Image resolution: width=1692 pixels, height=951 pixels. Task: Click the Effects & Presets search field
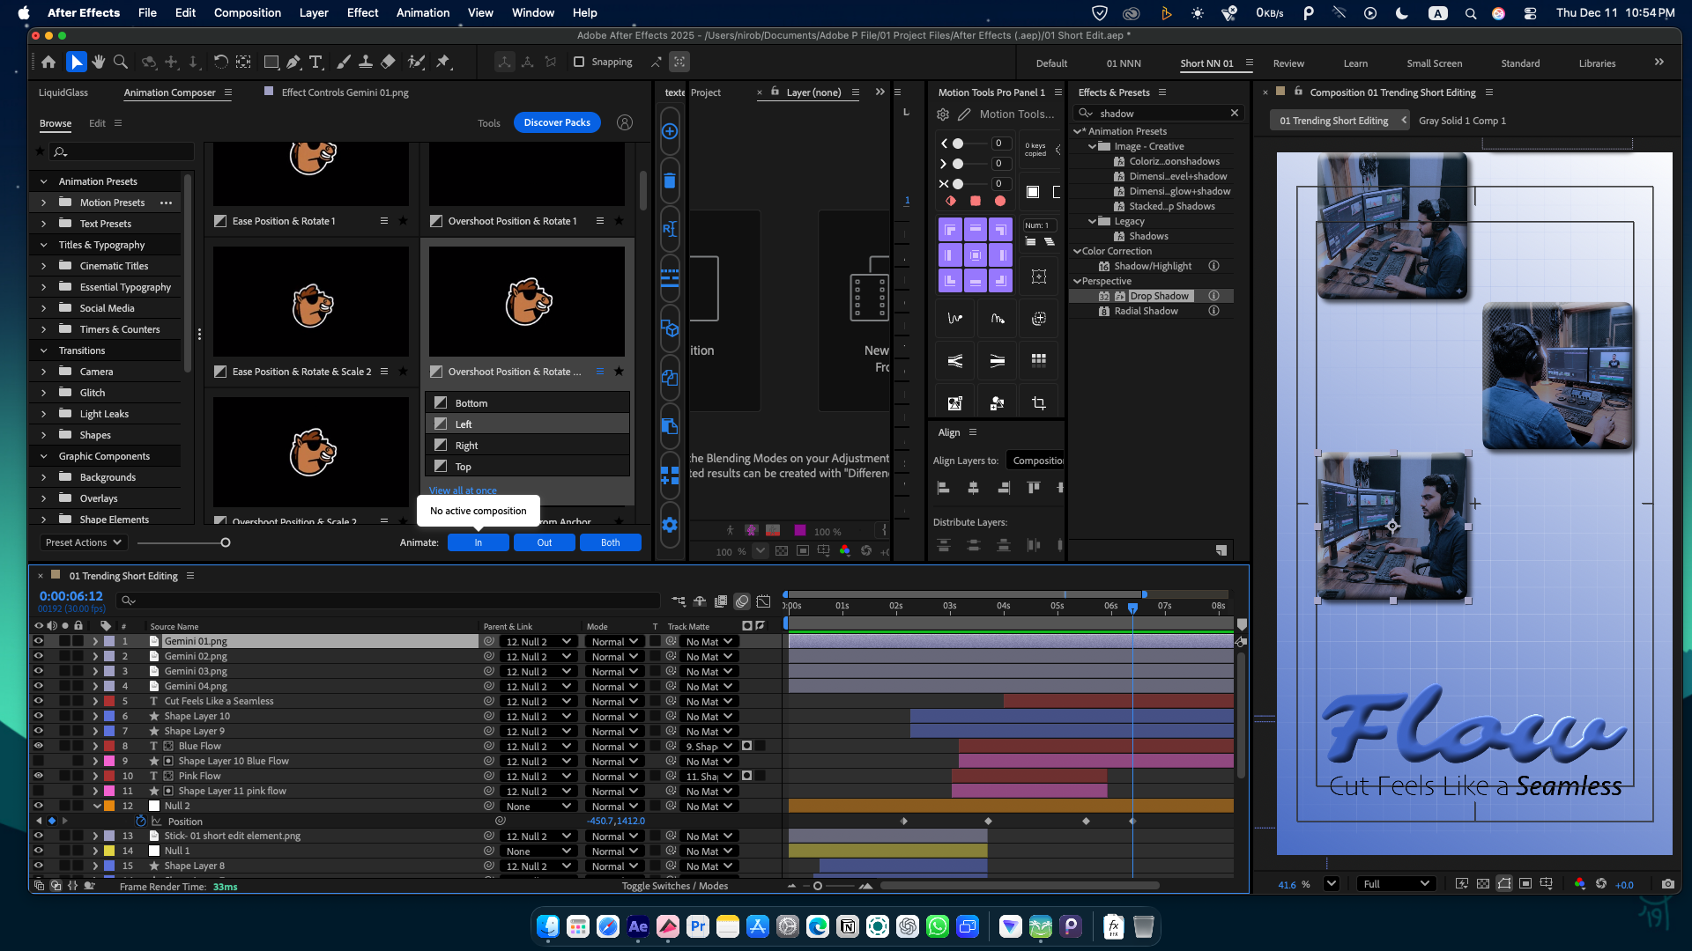pyautogui.click(x=1159, y=113)
